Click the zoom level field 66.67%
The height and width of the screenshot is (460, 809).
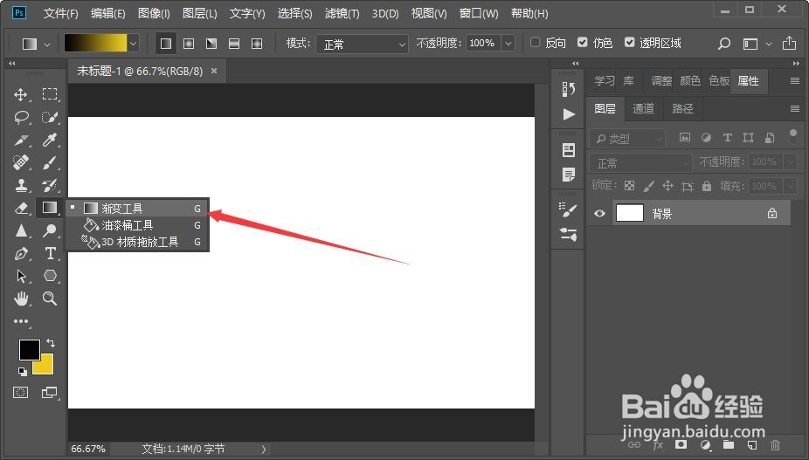pyautogui.click(x=89, y=450)
